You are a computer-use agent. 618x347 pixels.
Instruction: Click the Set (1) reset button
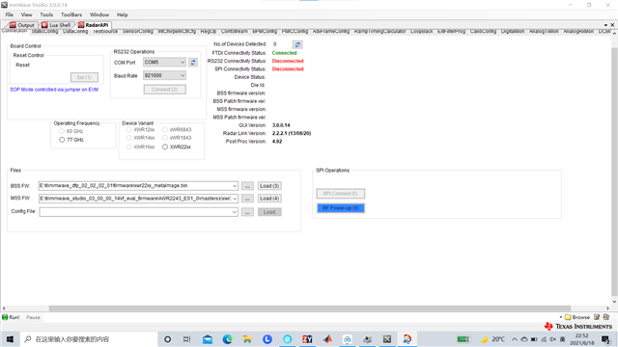click(x=84, y=77)
